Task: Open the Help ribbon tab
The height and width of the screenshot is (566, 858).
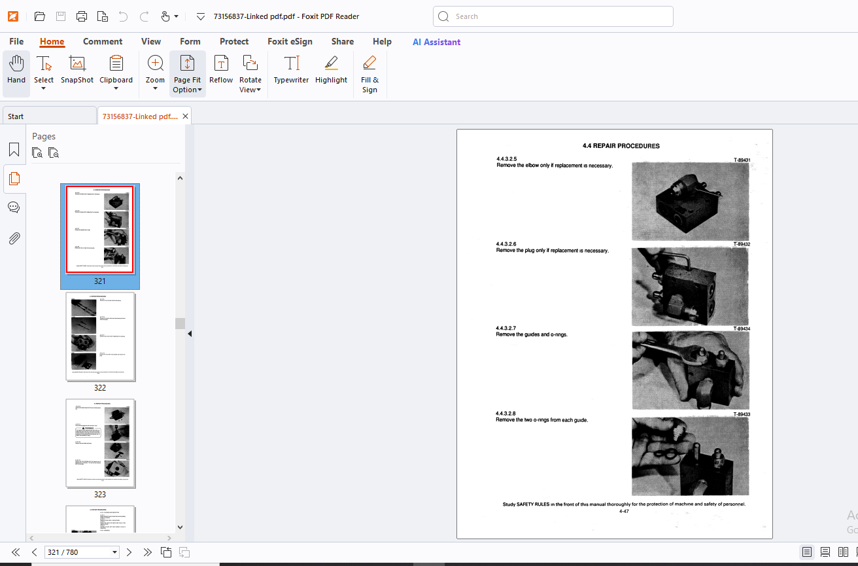Action: (x=382, y=41)
